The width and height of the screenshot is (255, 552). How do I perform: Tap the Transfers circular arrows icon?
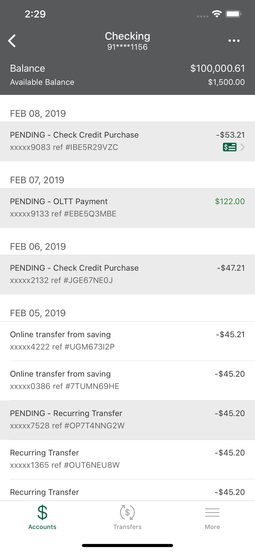127,513
